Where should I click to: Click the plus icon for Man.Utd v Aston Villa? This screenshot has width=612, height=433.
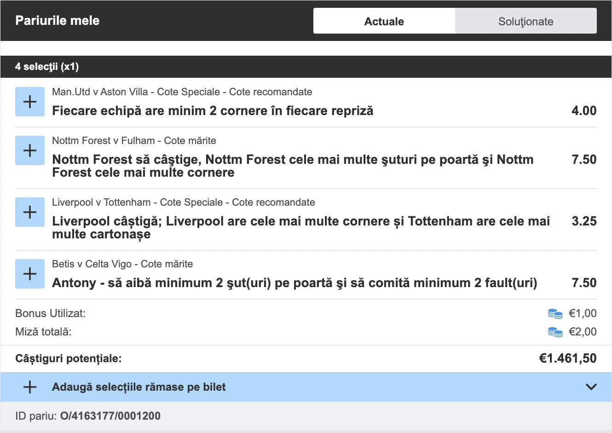click(29, 101)
